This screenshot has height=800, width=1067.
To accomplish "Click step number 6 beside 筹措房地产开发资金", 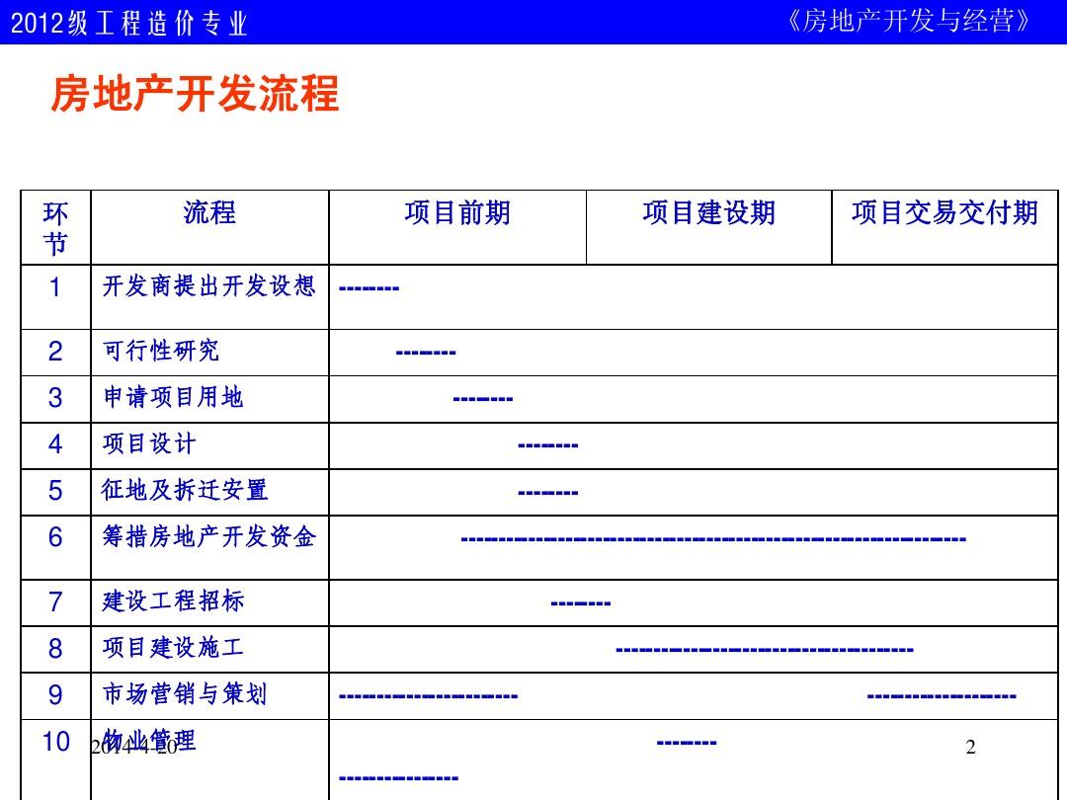I will [x=55, y=537].
